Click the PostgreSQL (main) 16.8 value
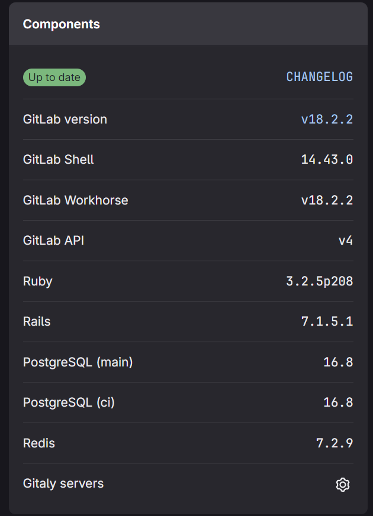 [338, 362]
